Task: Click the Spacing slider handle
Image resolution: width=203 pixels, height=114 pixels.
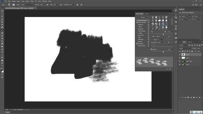Action: [163, 52]
